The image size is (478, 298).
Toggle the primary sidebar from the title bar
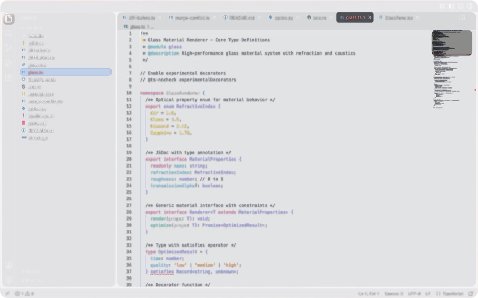pyautogui.click(x=451, y=6)
